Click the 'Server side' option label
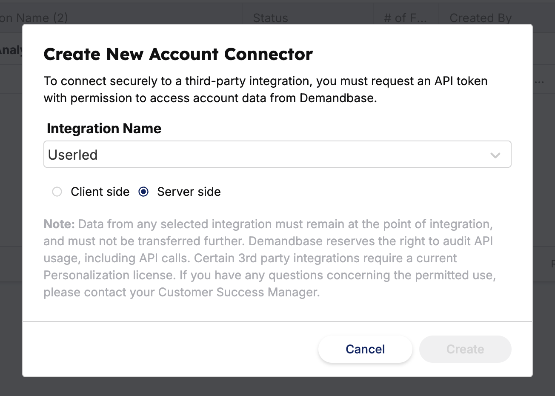555x396 pixels. click(189, 192)
